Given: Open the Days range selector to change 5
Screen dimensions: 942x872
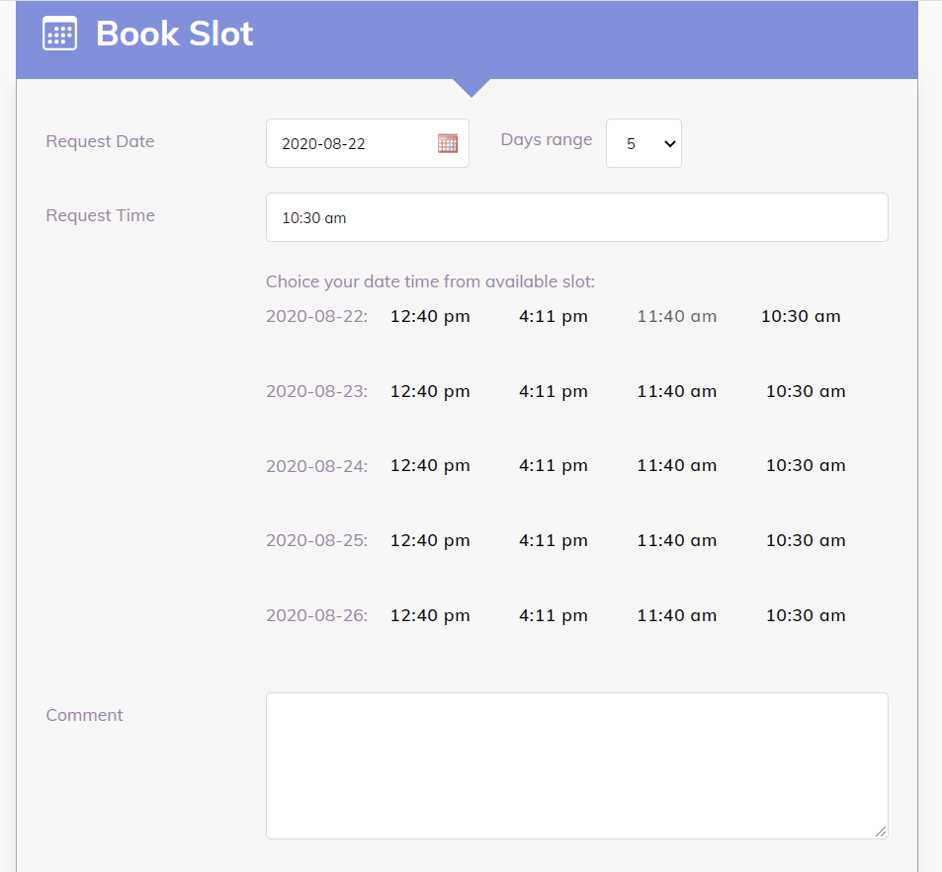Looking at the screenshot, I should 643,142.
